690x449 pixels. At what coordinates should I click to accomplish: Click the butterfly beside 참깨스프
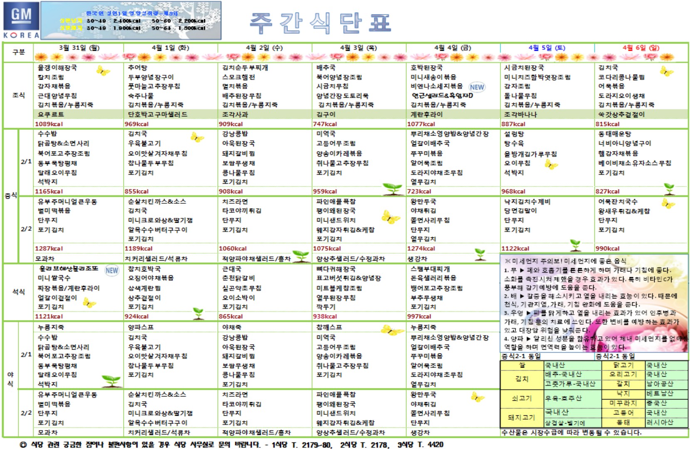click(392, 331)
